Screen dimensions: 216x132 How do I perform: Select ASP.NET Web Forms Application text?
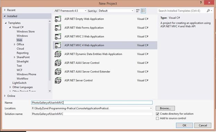point(84,28)
